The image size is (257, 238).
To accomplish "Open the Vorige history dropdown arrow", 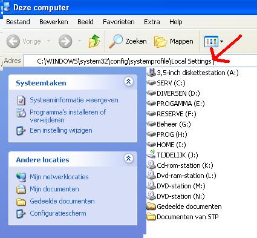I will point(48,41).
